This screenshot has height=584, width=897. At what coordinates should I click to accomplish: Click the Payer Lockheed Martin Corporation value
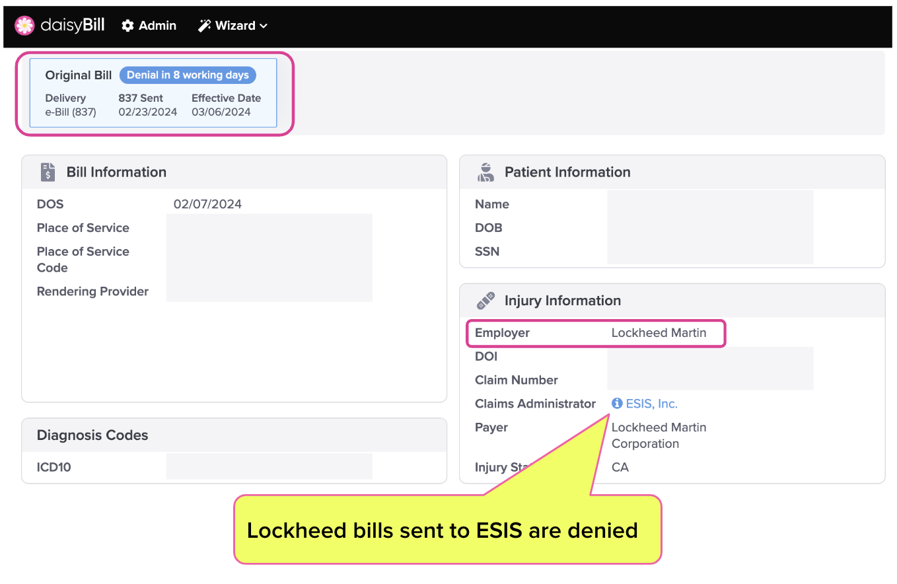pyautogui.click(x=659, y=435)
